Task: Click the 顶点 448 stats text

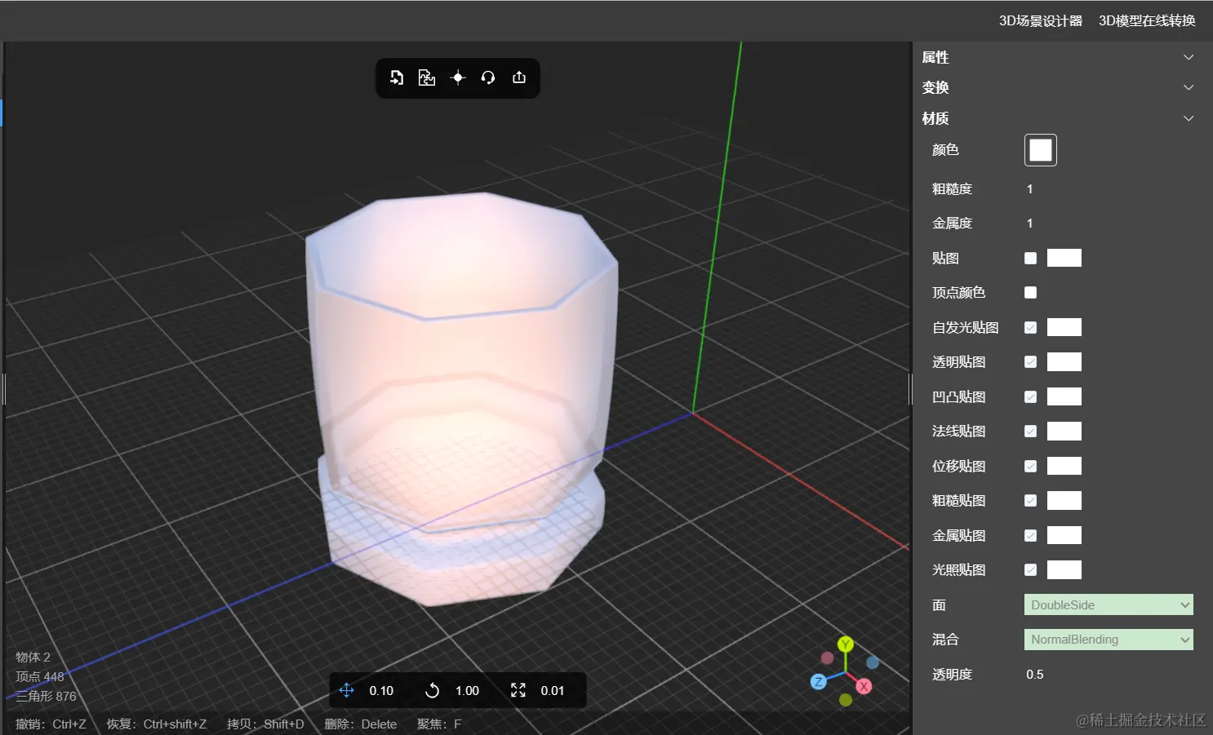Action: point(39,676)
